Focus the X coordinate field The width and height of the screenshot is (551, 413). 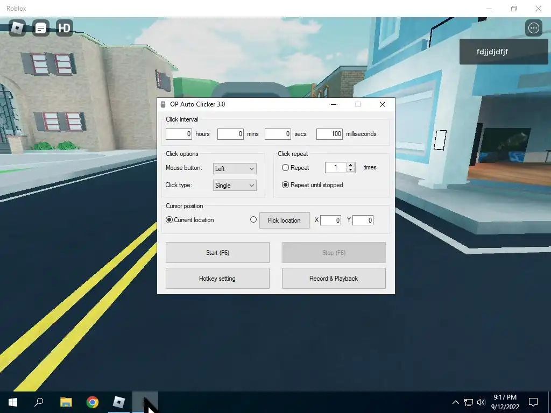[x=330, y=220]
